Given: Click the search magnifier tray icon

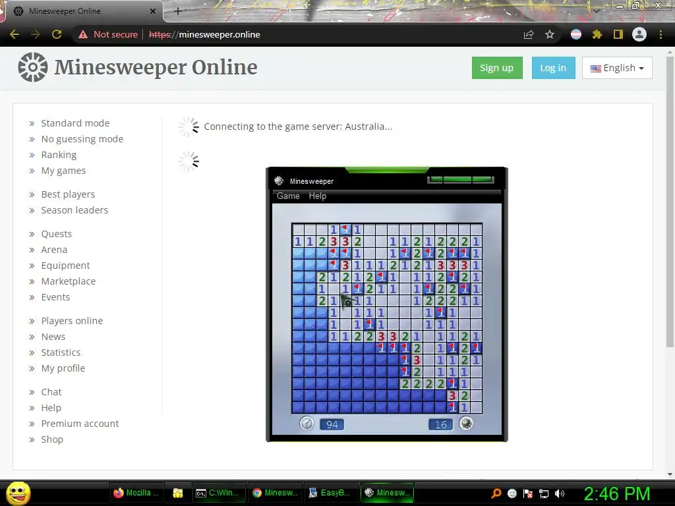Looking at the screenshot, I should 496,493.
